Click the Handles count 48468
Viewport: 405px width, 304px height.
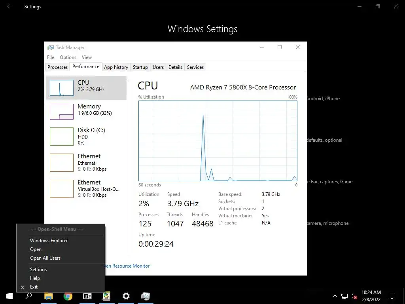(x=202, y=224)
